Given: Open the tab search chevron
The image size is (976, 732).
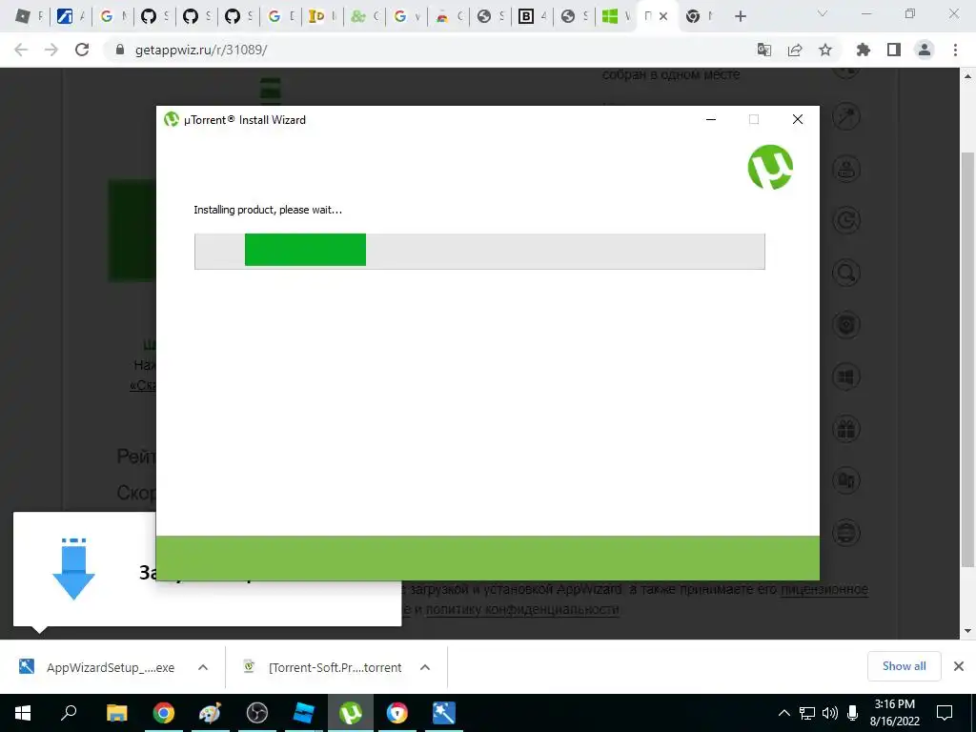Looking at the screenshot, I should [823, 13].
